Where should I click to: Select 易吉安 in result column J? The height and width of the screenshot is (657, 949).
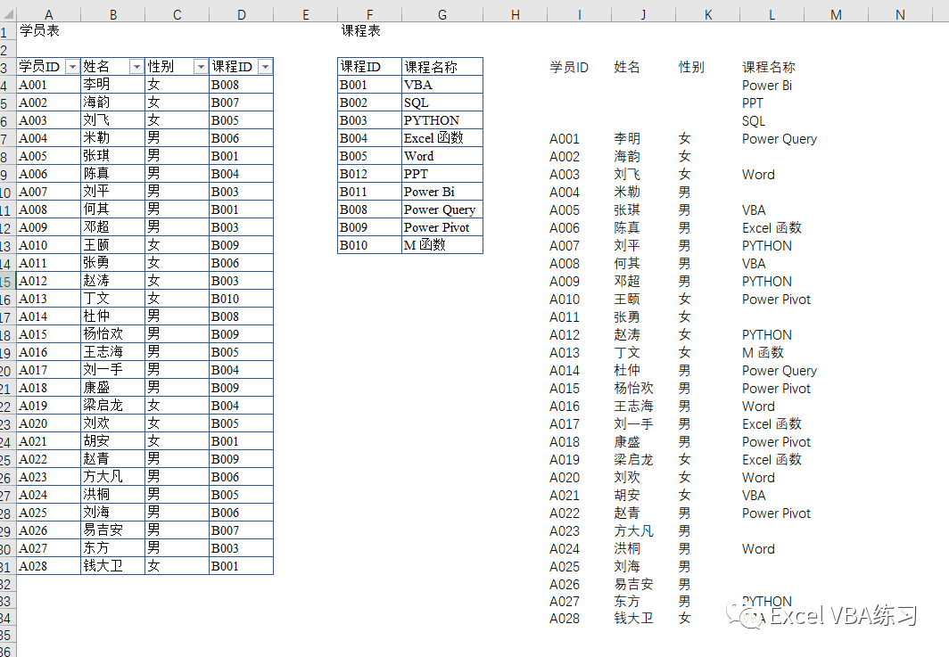[x=633, y=585]
